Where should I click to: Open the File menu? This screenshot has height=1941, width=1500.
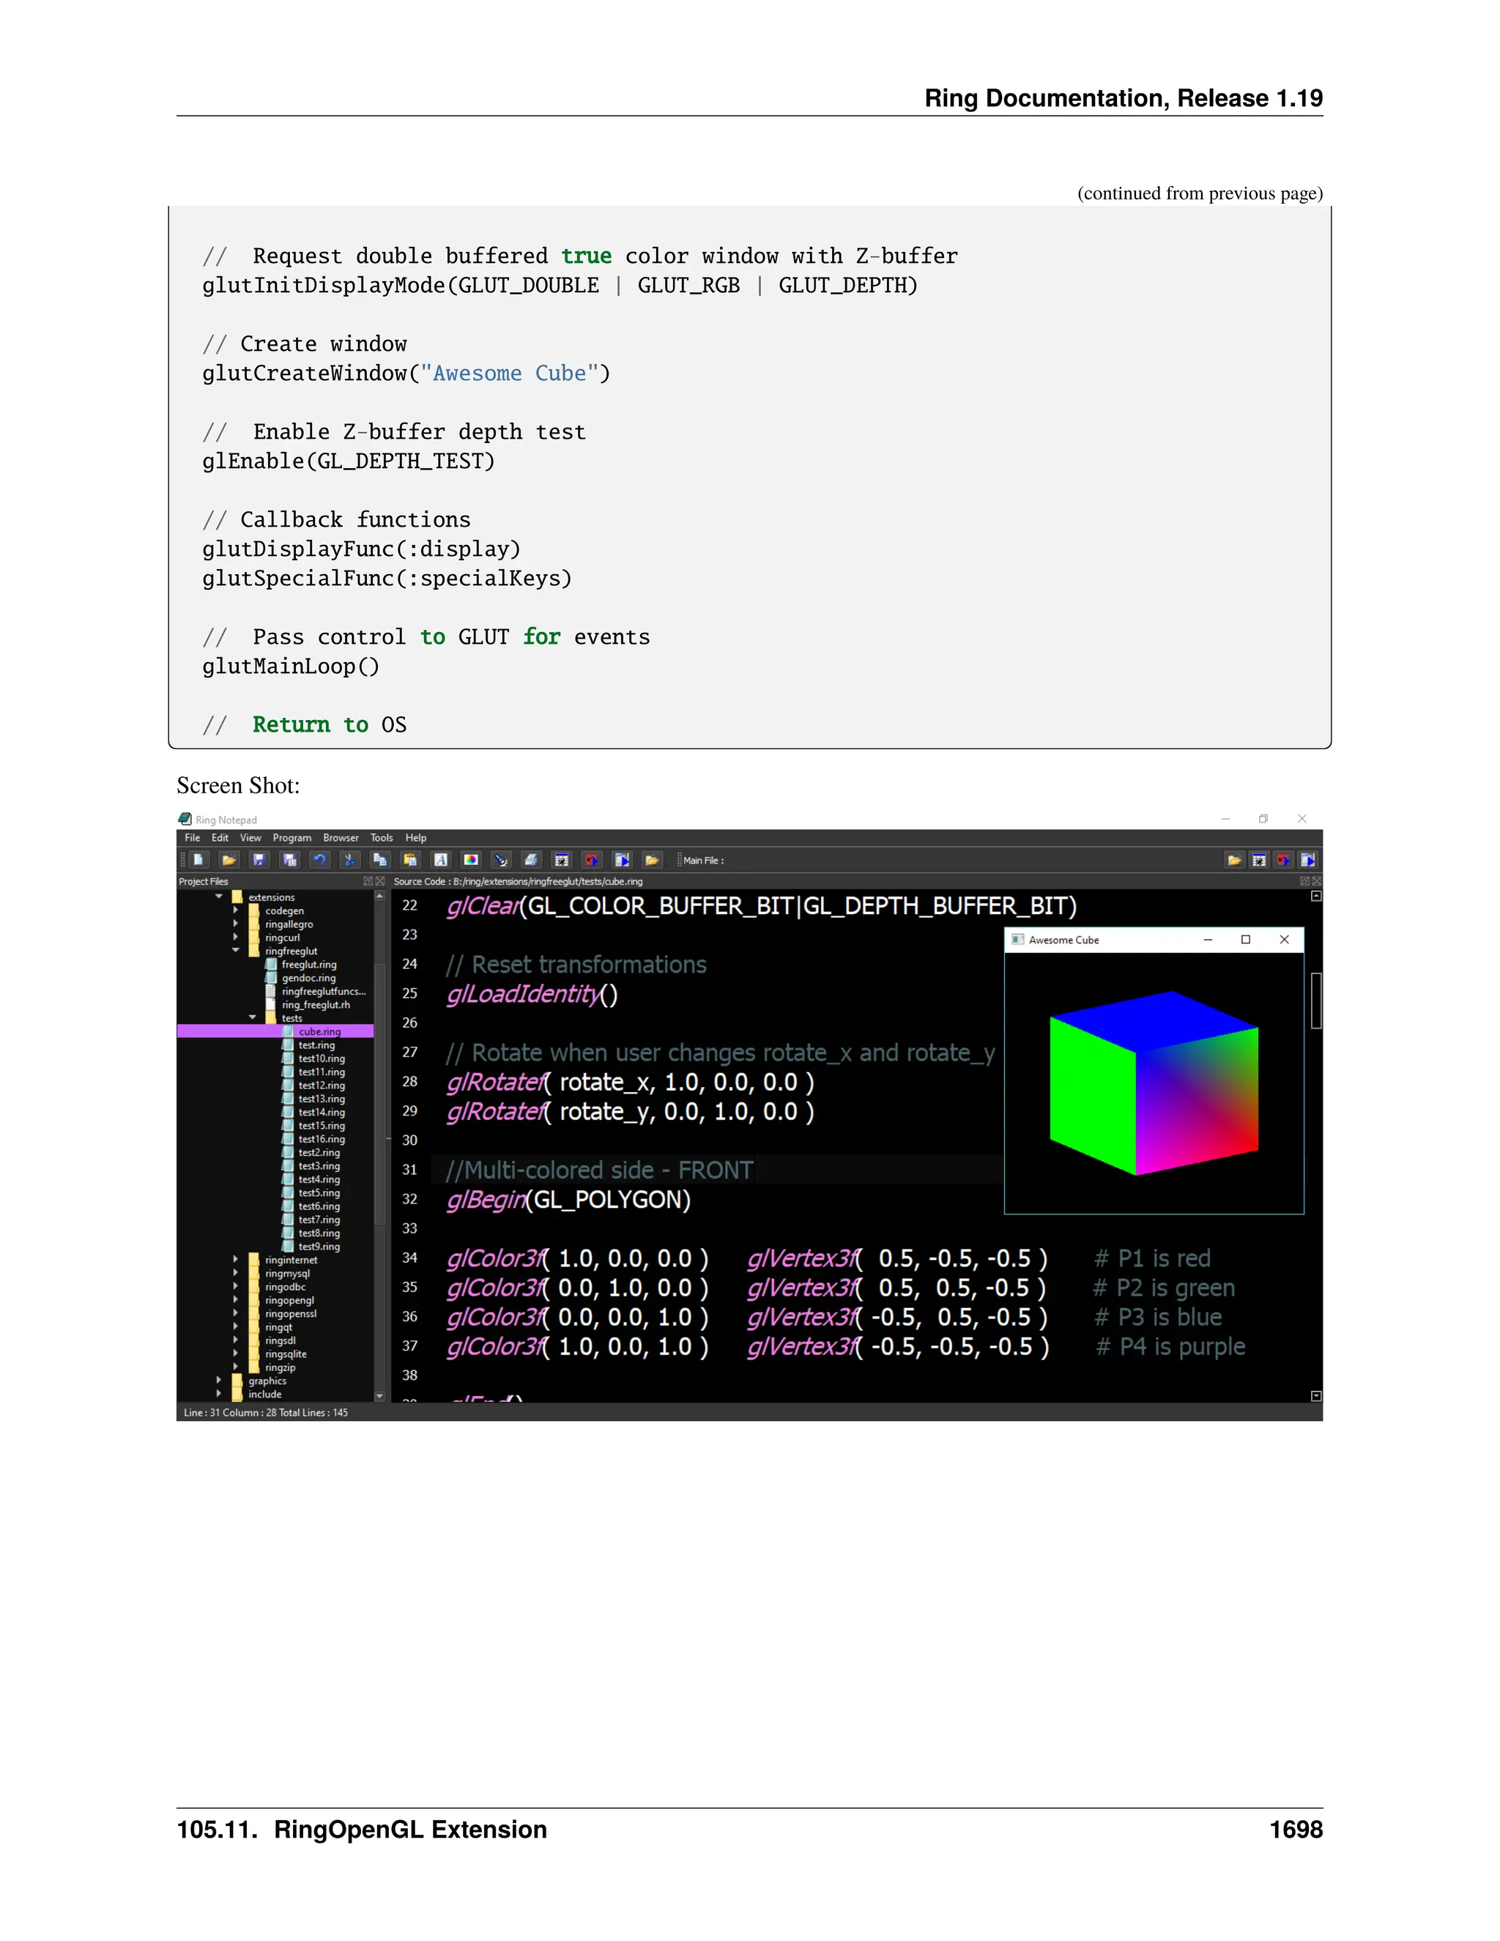192,838
